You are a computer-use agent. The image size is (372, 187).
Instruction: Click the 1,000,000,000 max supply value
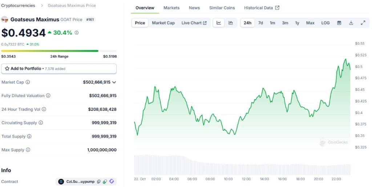click(x=102, y=150)
